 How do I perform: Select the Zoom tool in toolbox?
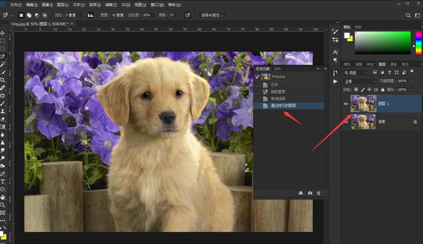coord(2,205)
